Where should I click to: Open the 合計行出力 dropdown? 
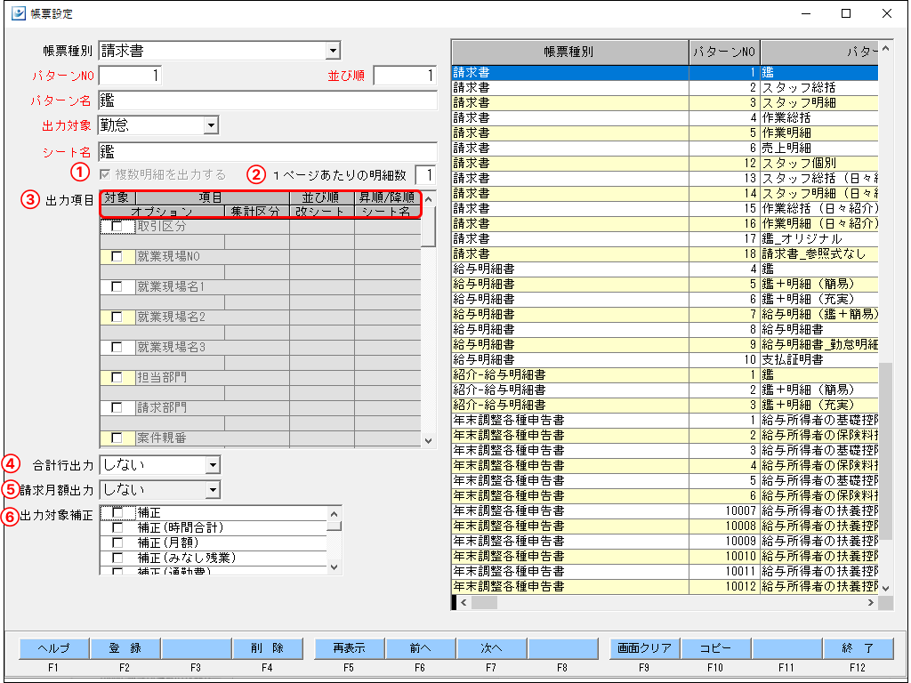click(x=212, y=464)
